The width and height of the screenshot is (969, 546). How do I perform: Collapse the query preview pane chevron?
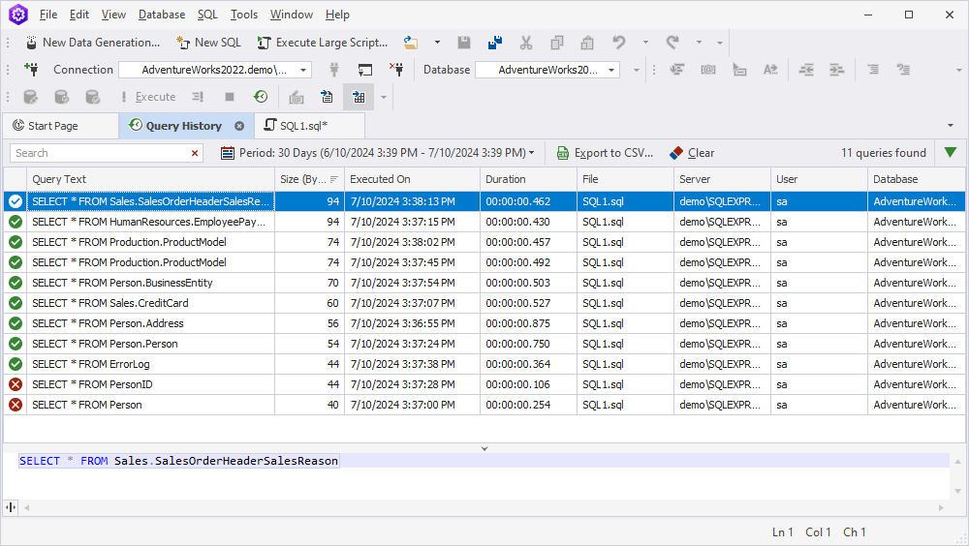click(x=484, y=448)
